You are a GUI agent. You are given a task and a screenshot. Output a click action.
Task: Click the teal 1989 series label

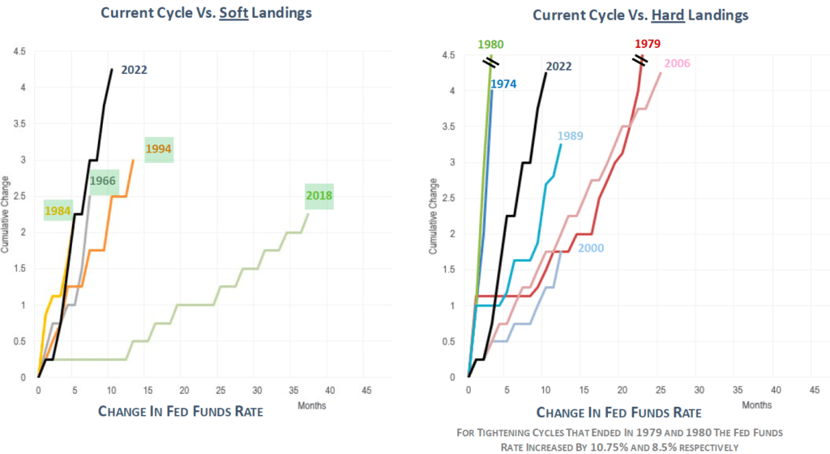click(x=571, y=135)
